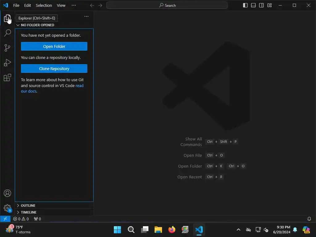
Task: Click the network display tray icon
Action: (258, 230)
